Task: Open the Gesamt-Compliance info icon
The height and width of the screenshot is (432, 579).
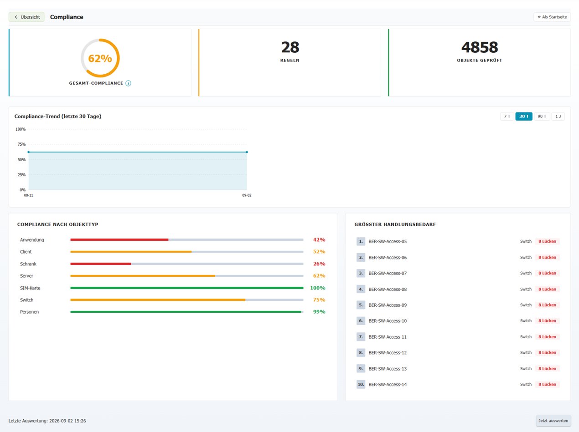Action: (128, 83)
